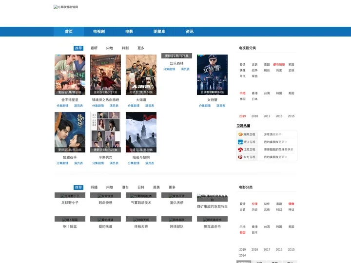The width and height of the screenshot is (351, 263).
Task: Switch to the 港台 movie tab
Action: (125, 188)
